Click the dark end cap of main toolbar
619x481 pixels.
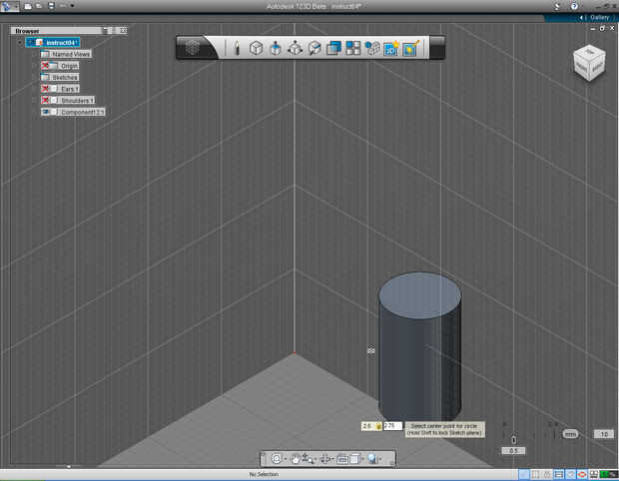[x=437, y=48]
